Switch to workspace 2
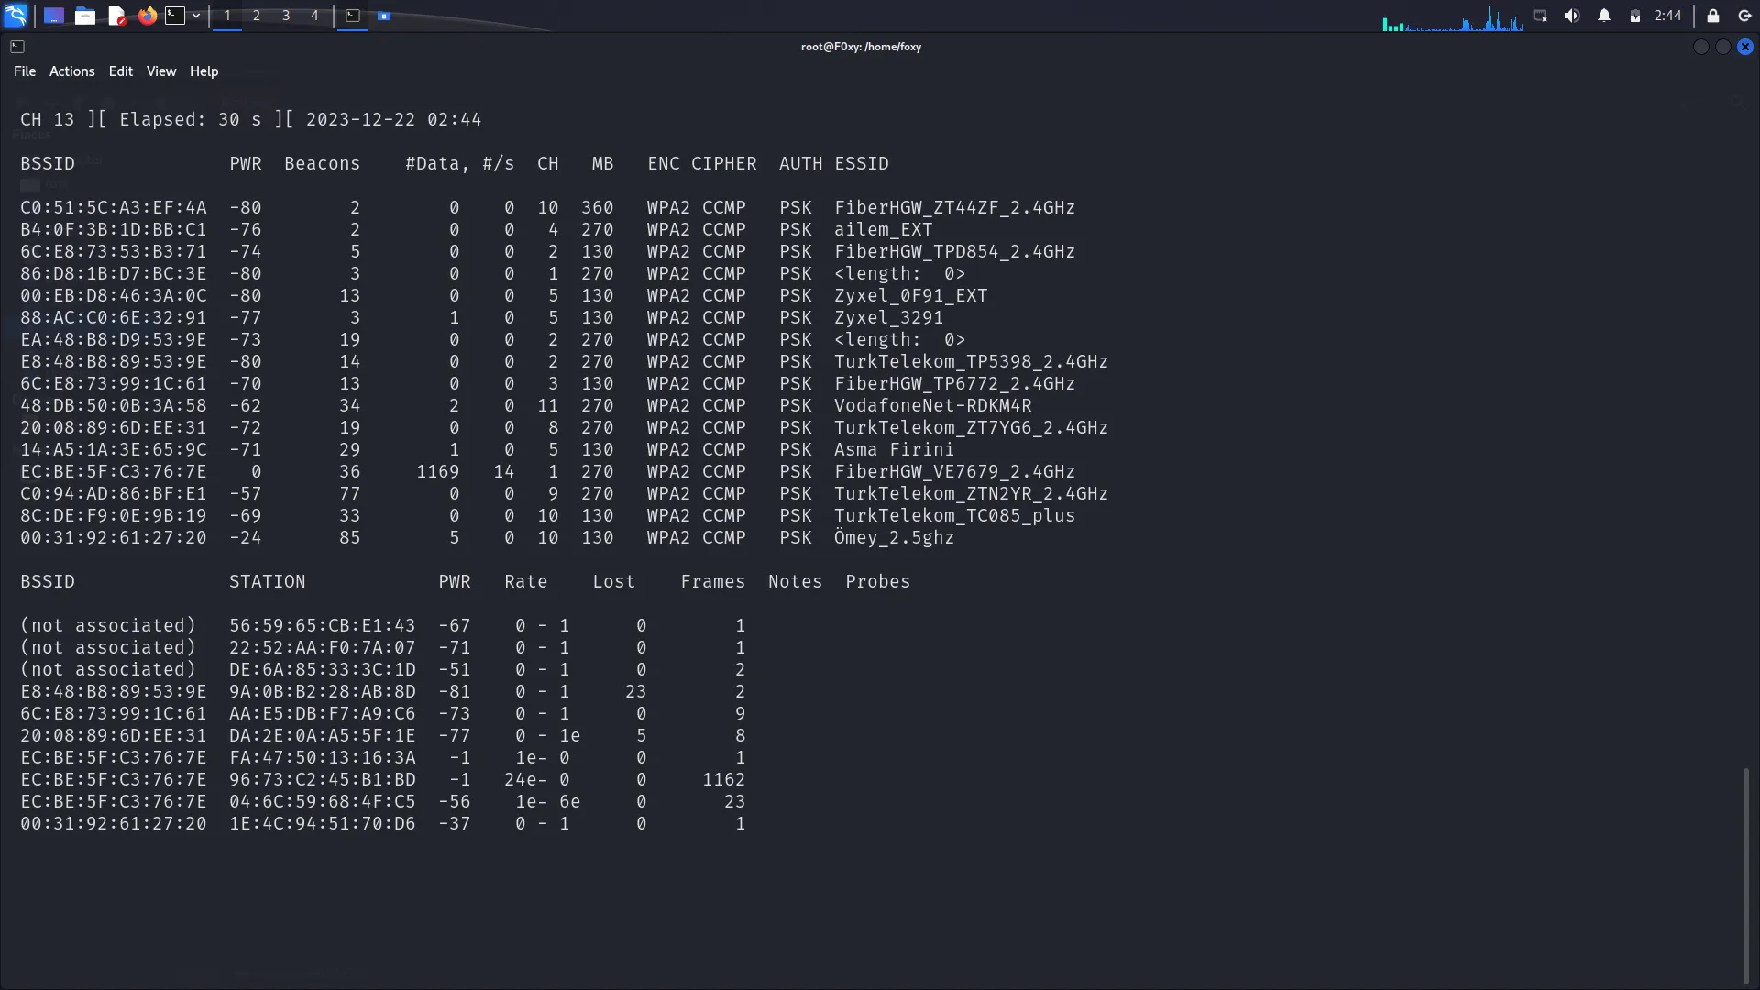The height and width of the screenshot is (990, 1760). (x=257, y=16)
